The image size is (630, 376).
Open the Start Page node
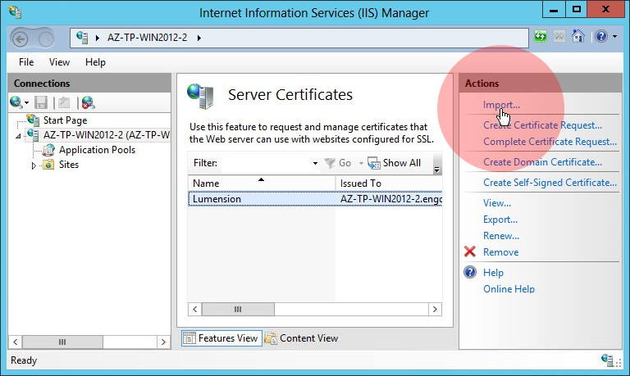pyautogui.click(x=64, y=120)
